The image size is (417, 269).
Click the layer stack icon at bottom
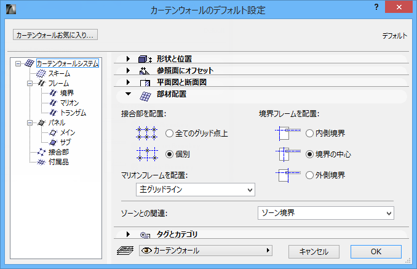(x=125, y=251)
